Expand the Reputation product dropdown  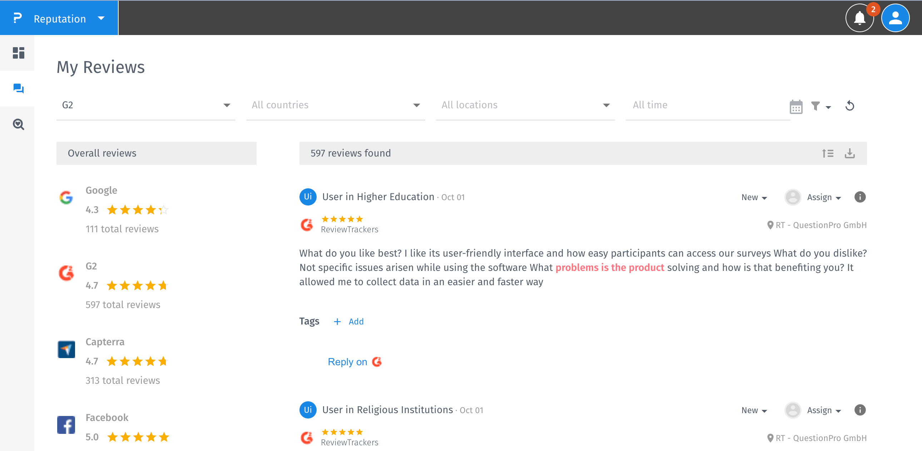click(x=101, y=18)
